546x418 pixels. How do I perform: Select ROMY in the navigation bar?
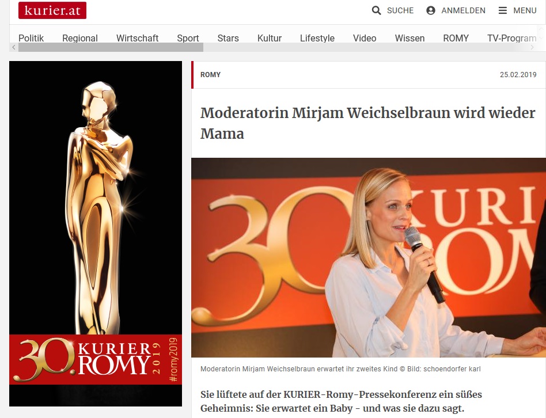[x=456, y=38]
